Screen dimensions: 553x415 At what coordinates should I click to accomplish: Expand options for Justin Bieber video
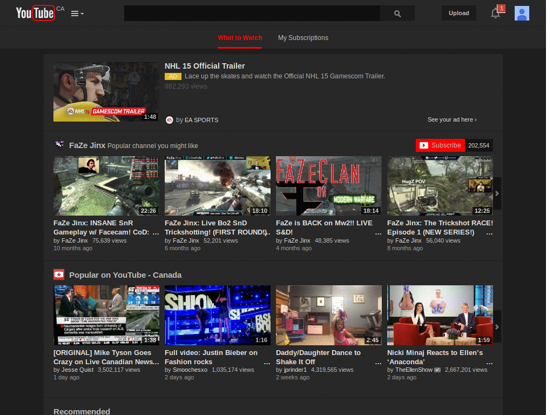click(267, 363)
